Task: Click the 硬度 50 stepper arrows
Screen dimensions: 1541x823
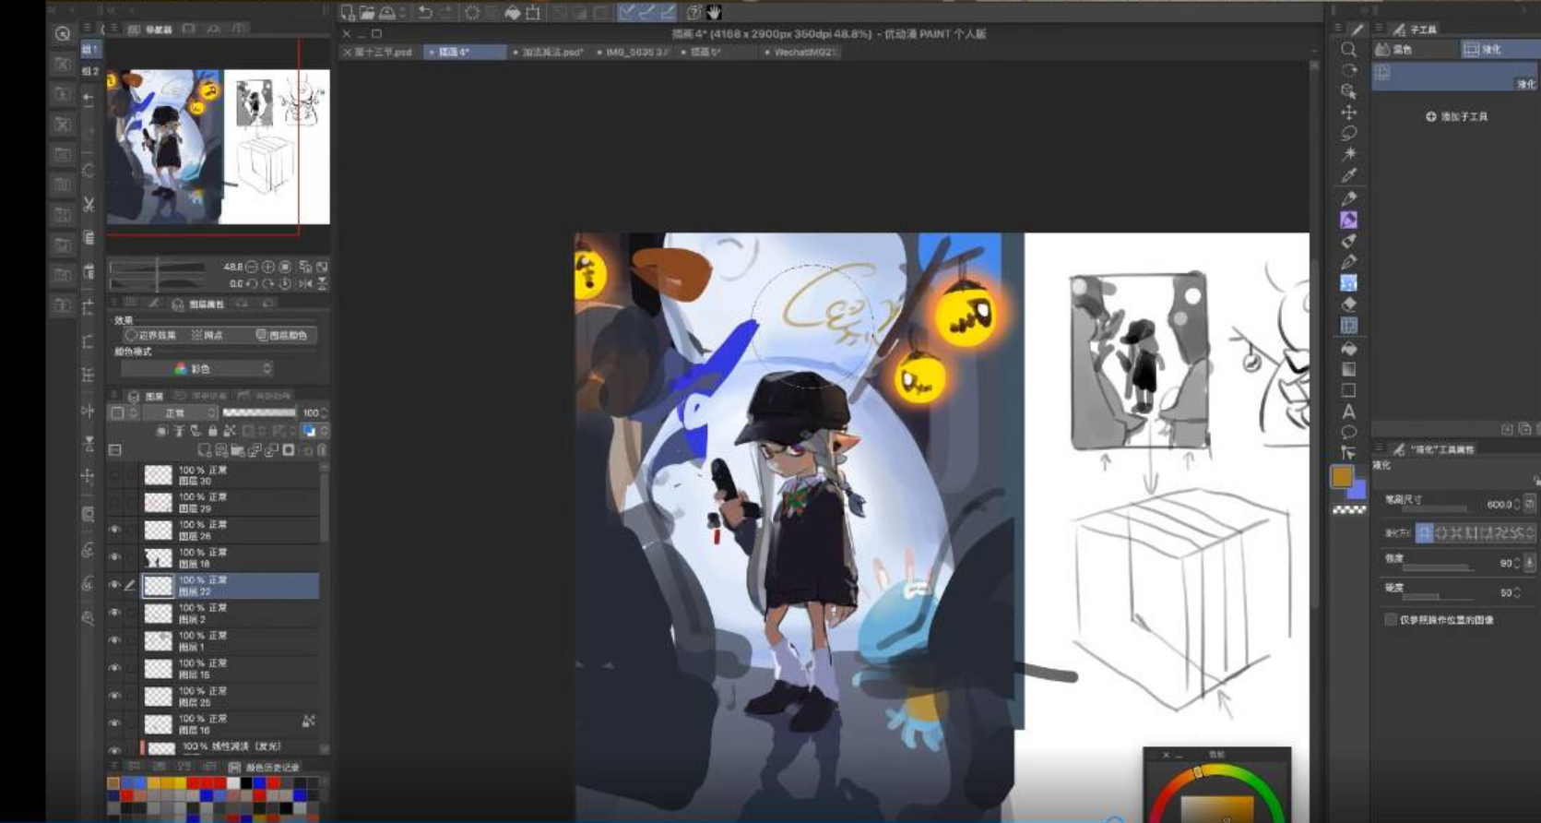Action: pyautogui.click(x=1517, y=592)
